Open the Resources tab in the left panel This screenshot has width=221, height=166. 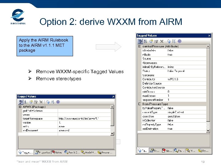pyautogui.click(x=105, y=152)
